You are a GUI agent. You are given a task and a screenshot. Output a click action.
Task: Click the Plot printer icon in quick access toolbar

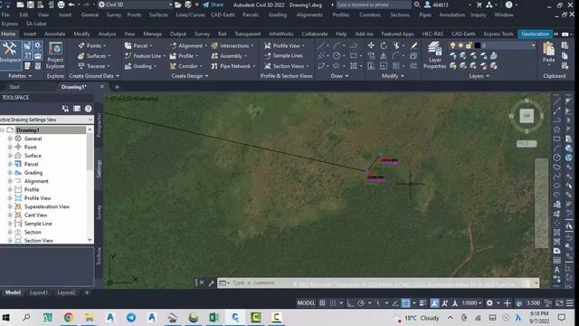[x=61, y=5]
